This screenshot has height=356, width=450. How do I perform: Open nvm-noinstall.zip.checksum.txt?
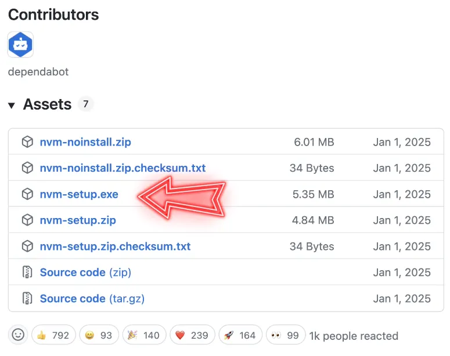[x=123, y=168]
